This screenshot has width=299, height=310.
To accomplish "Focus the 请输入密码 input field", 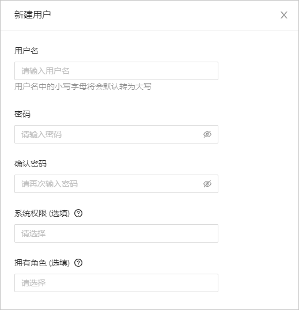I will [116, 134].
